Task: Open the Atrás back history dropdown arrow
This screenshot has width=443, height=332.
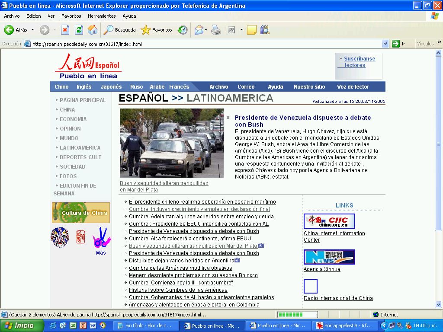Action: click(32, 30)
